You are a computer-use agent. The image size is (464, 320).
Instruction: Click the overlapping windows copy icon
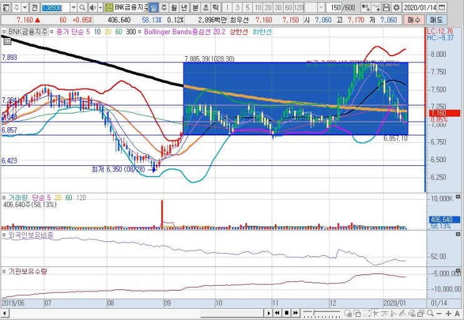357,313
